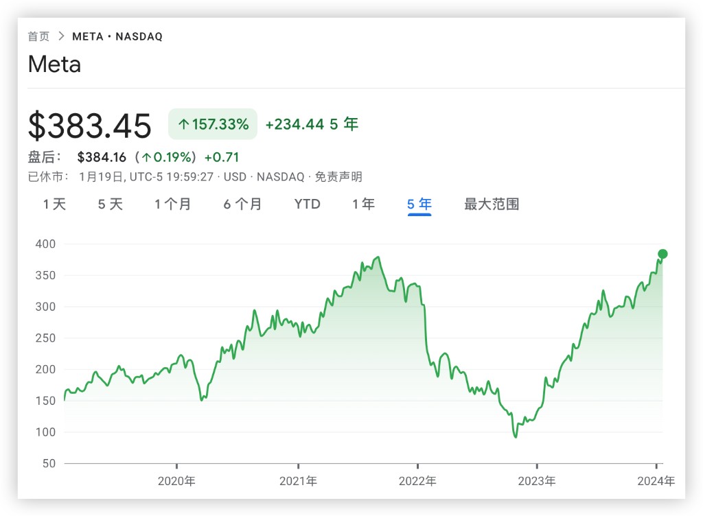Click the 250 y-axis label

(45, 338)
